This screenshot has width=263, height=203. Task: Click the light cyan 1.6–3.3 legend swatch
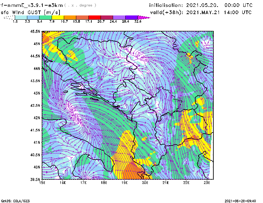point(21,17)
